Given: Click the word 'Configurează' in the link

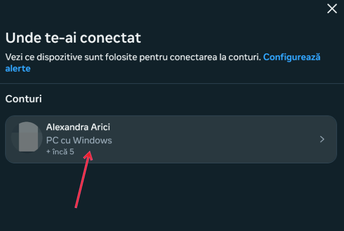Looking at the screenshot, I should point(291,57).
